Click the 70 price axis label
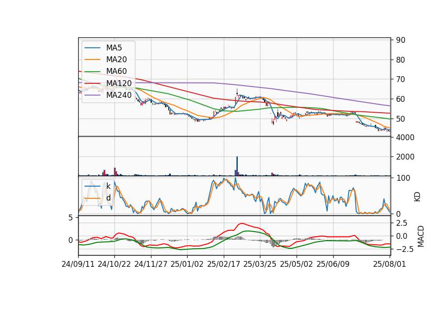This screenshot has width=434, height=311. tap(401, 79)
